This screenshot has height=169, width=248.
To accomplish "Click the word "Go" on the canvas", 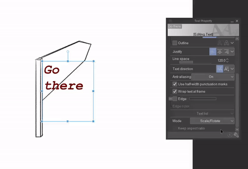I will click(x=52, y=70).
